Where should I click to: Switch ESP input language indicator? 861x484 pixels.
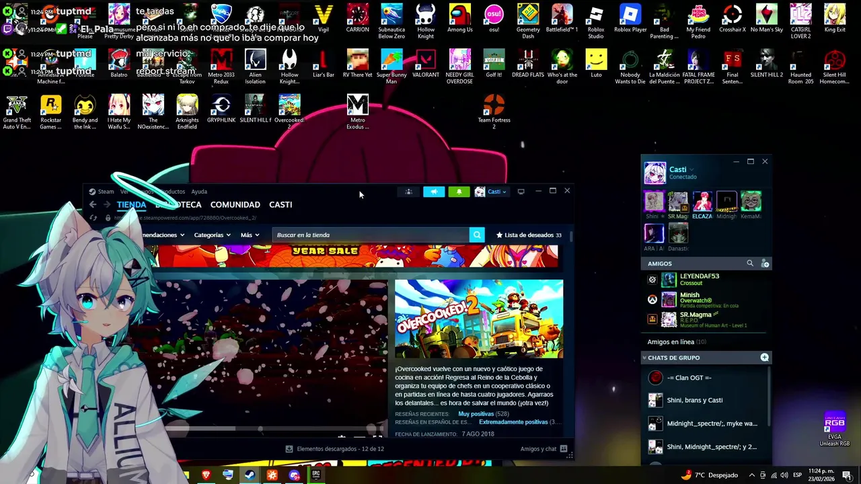pos(797,475)
